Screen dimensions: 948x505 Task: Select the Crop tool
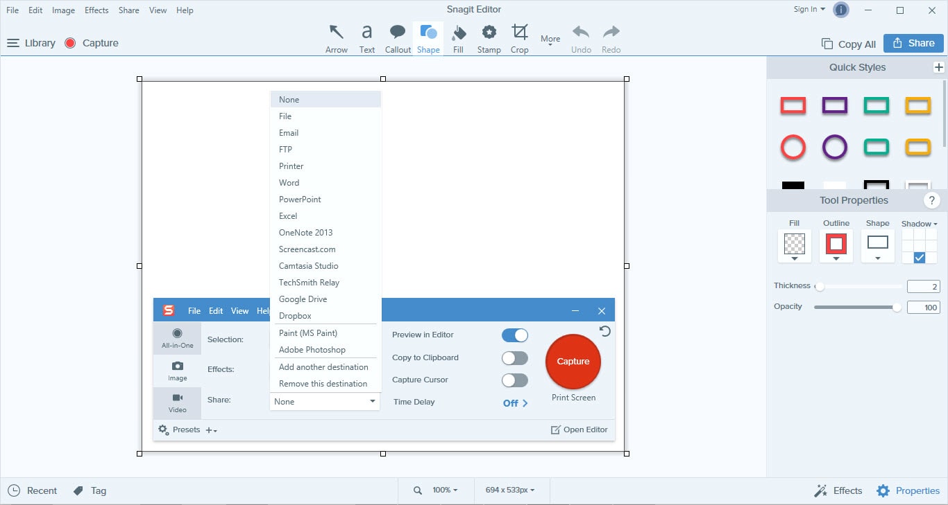tap(520, 39)
